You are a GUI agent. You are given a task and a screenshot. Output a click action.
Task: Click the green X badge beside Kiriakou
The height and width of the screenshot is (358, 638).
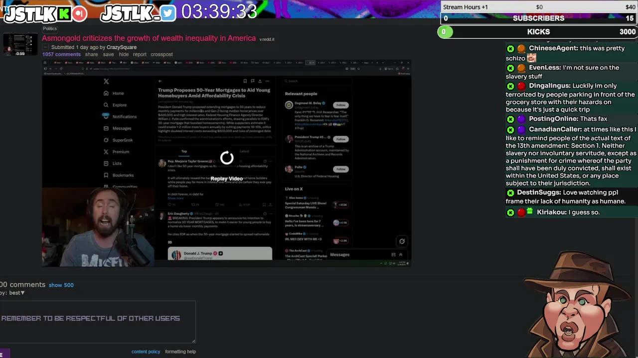coord(510,212)
